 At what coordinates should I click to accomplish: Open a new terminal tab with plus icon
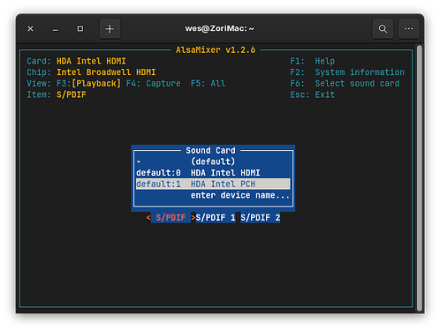pyautogui.click(x=110, y=29)
